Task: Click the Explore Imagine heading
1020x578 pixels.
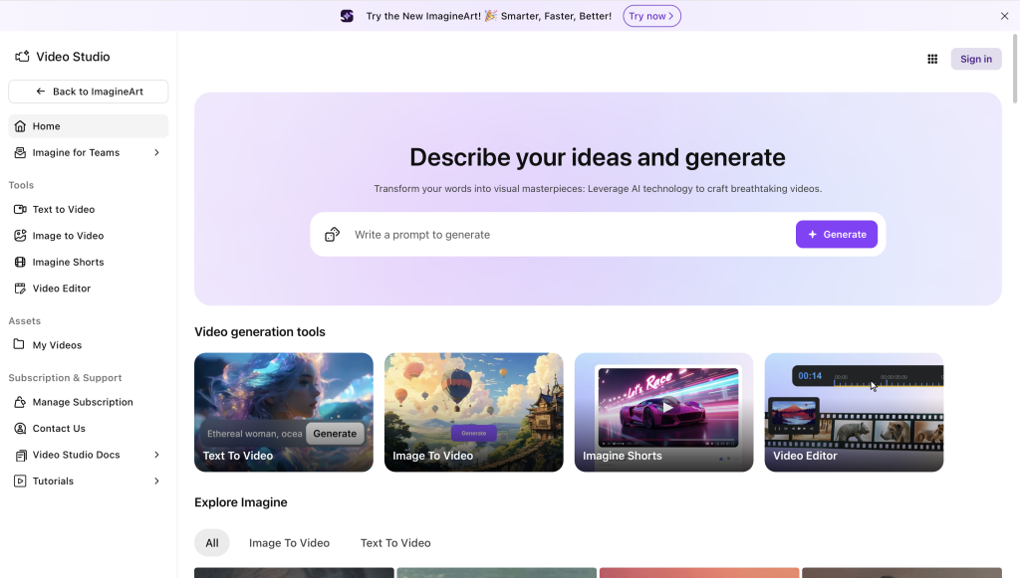Action: [241, 502]
